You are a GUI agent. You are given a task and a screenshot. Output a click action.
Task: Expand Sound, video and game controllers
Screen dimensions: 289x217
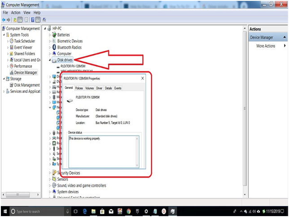[49, 185]
